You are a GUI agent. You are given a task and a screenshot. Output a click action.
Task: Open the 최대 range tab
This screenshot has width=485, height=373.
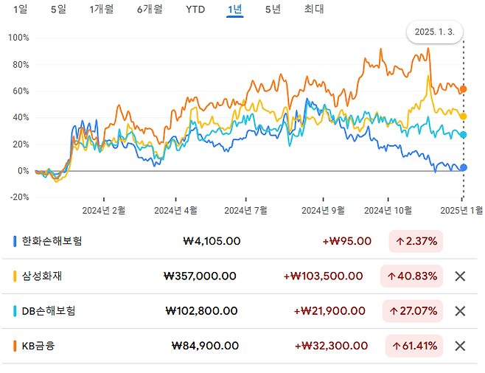(313, 10)
